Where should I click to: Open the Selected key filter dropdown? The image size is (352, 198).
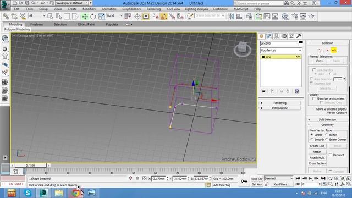(x=279, y=178)
